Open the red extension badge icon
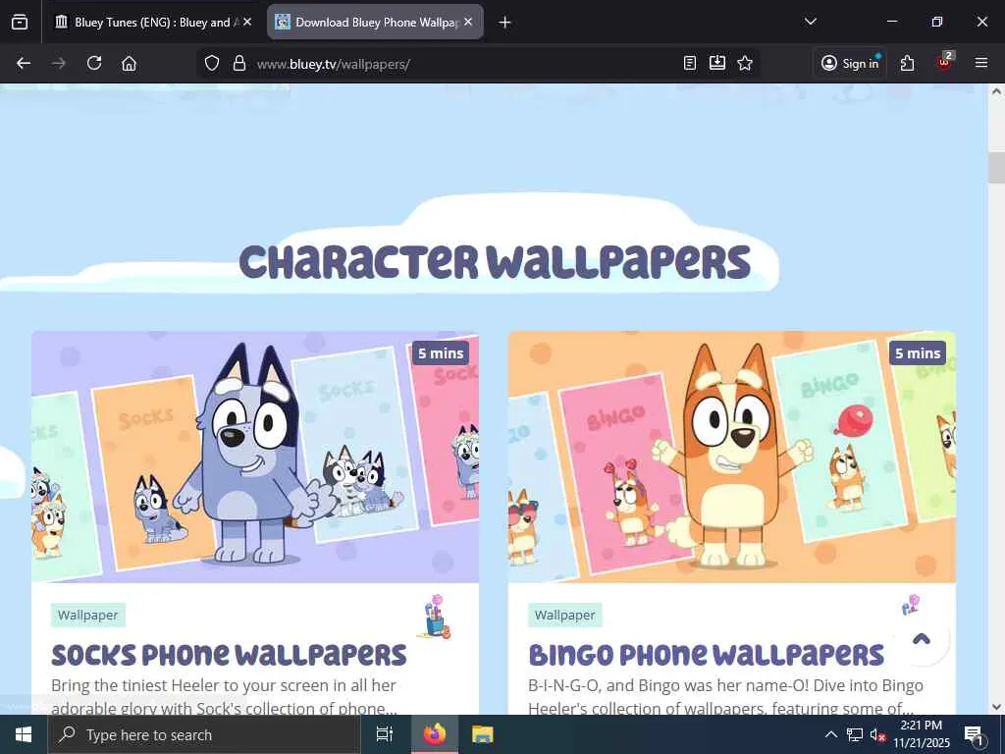 click(x=944, y=62)
